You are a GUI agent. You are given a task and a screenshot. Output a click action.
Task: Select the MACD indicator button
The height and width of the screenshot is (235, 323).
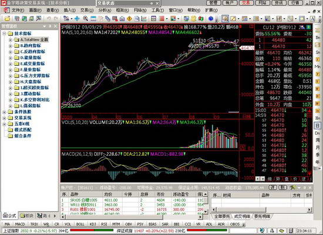tap(20, 224)
